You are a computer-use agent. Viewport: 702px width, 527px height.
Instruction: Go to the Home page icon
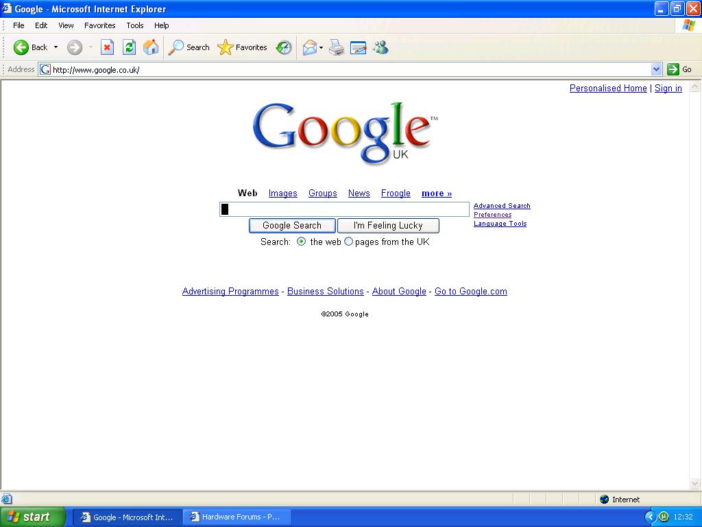pos(151,47)
